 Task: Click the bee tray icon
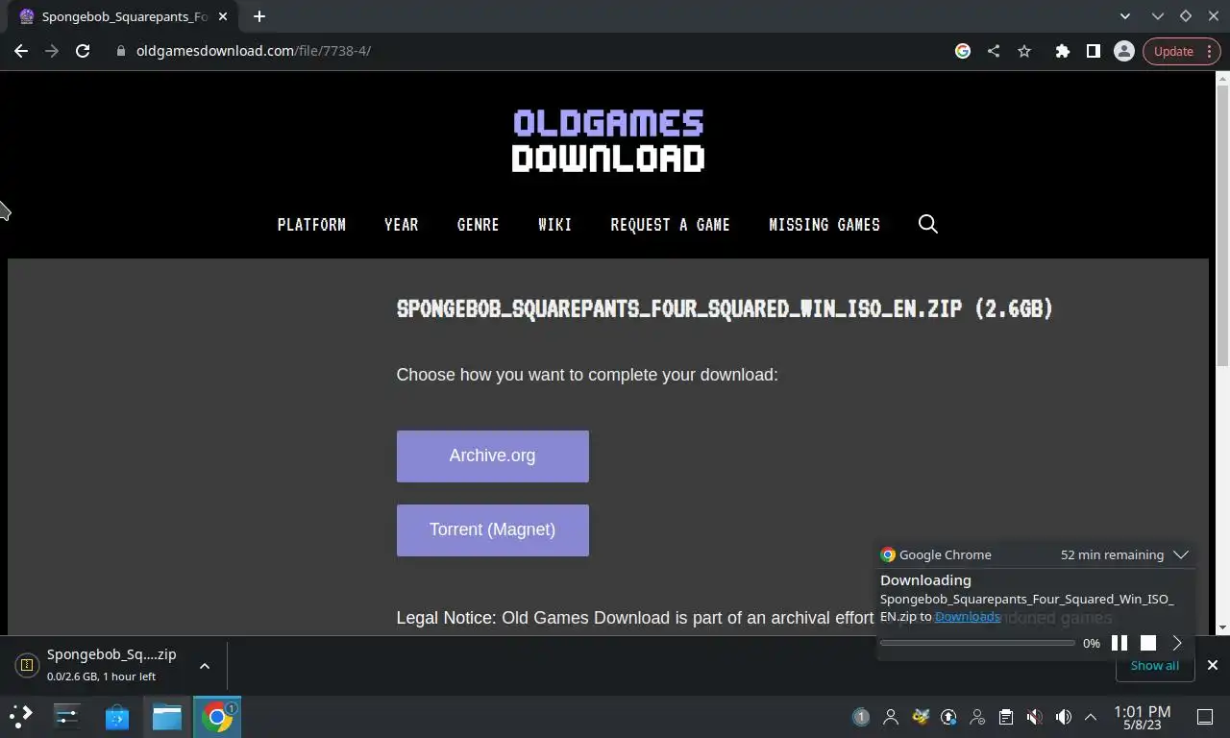point(921,717)
